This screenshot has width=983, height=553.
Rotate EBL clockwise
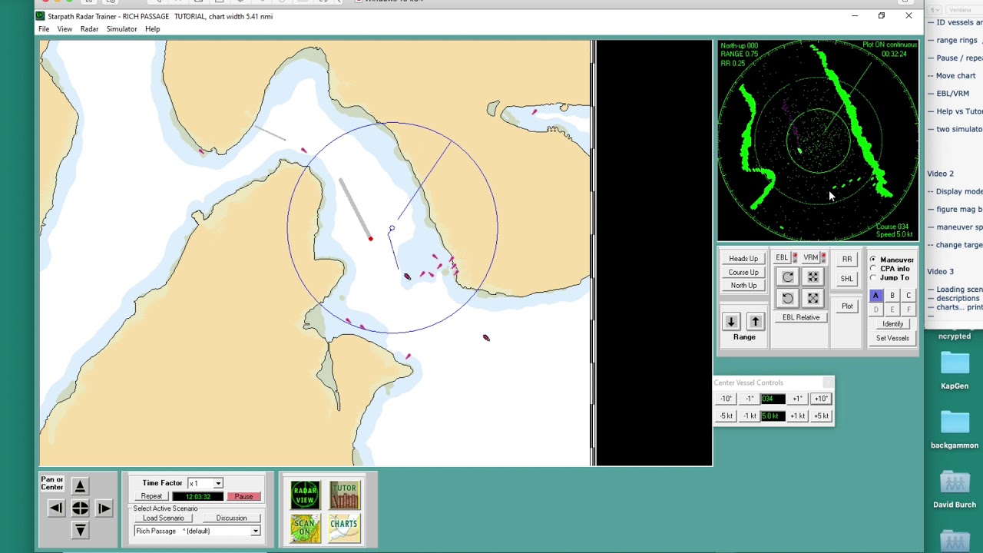tap(788, 277)
